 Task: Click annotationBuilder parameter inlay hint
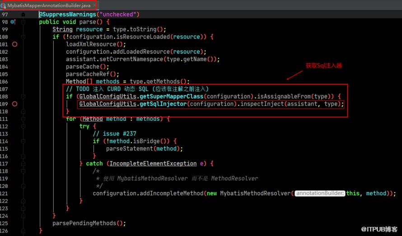click(x=320, y=193)
